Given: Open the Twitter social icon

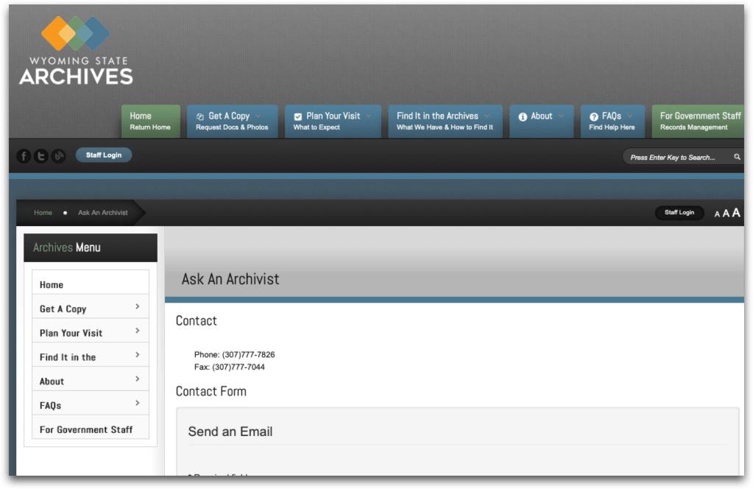Looking at the screenshot, I should [41, 155].
